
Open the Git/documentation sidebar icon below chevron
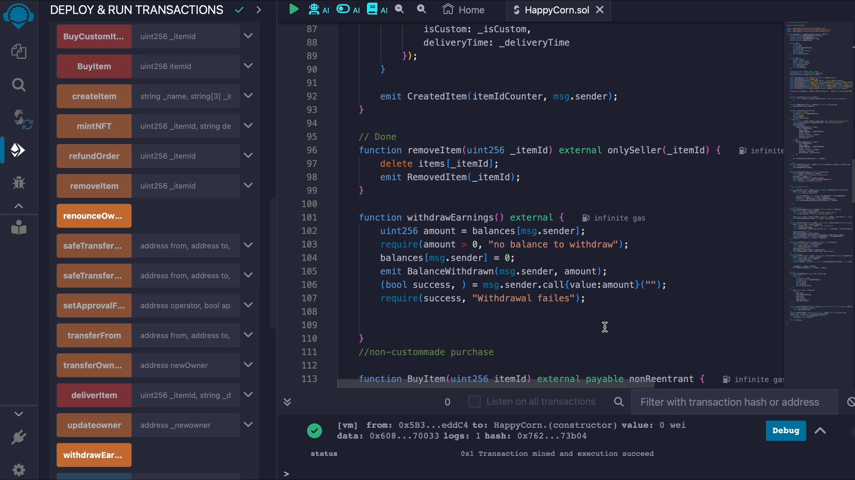(19, 227)
